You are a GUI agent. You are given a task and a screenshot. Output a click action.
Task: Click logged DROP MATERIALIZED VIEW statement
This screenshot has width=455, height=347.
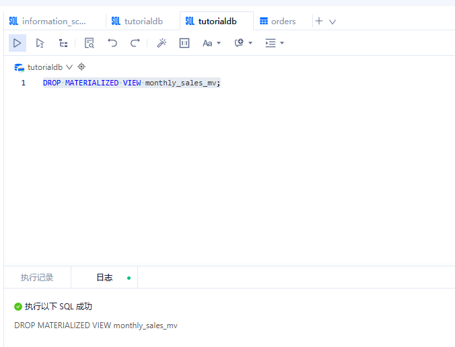(x=96, y=325)
